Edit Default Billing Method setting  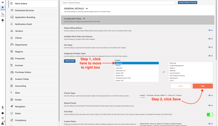(211, 30)
